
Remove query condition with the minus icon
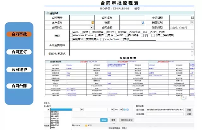(x=124, y=110)
